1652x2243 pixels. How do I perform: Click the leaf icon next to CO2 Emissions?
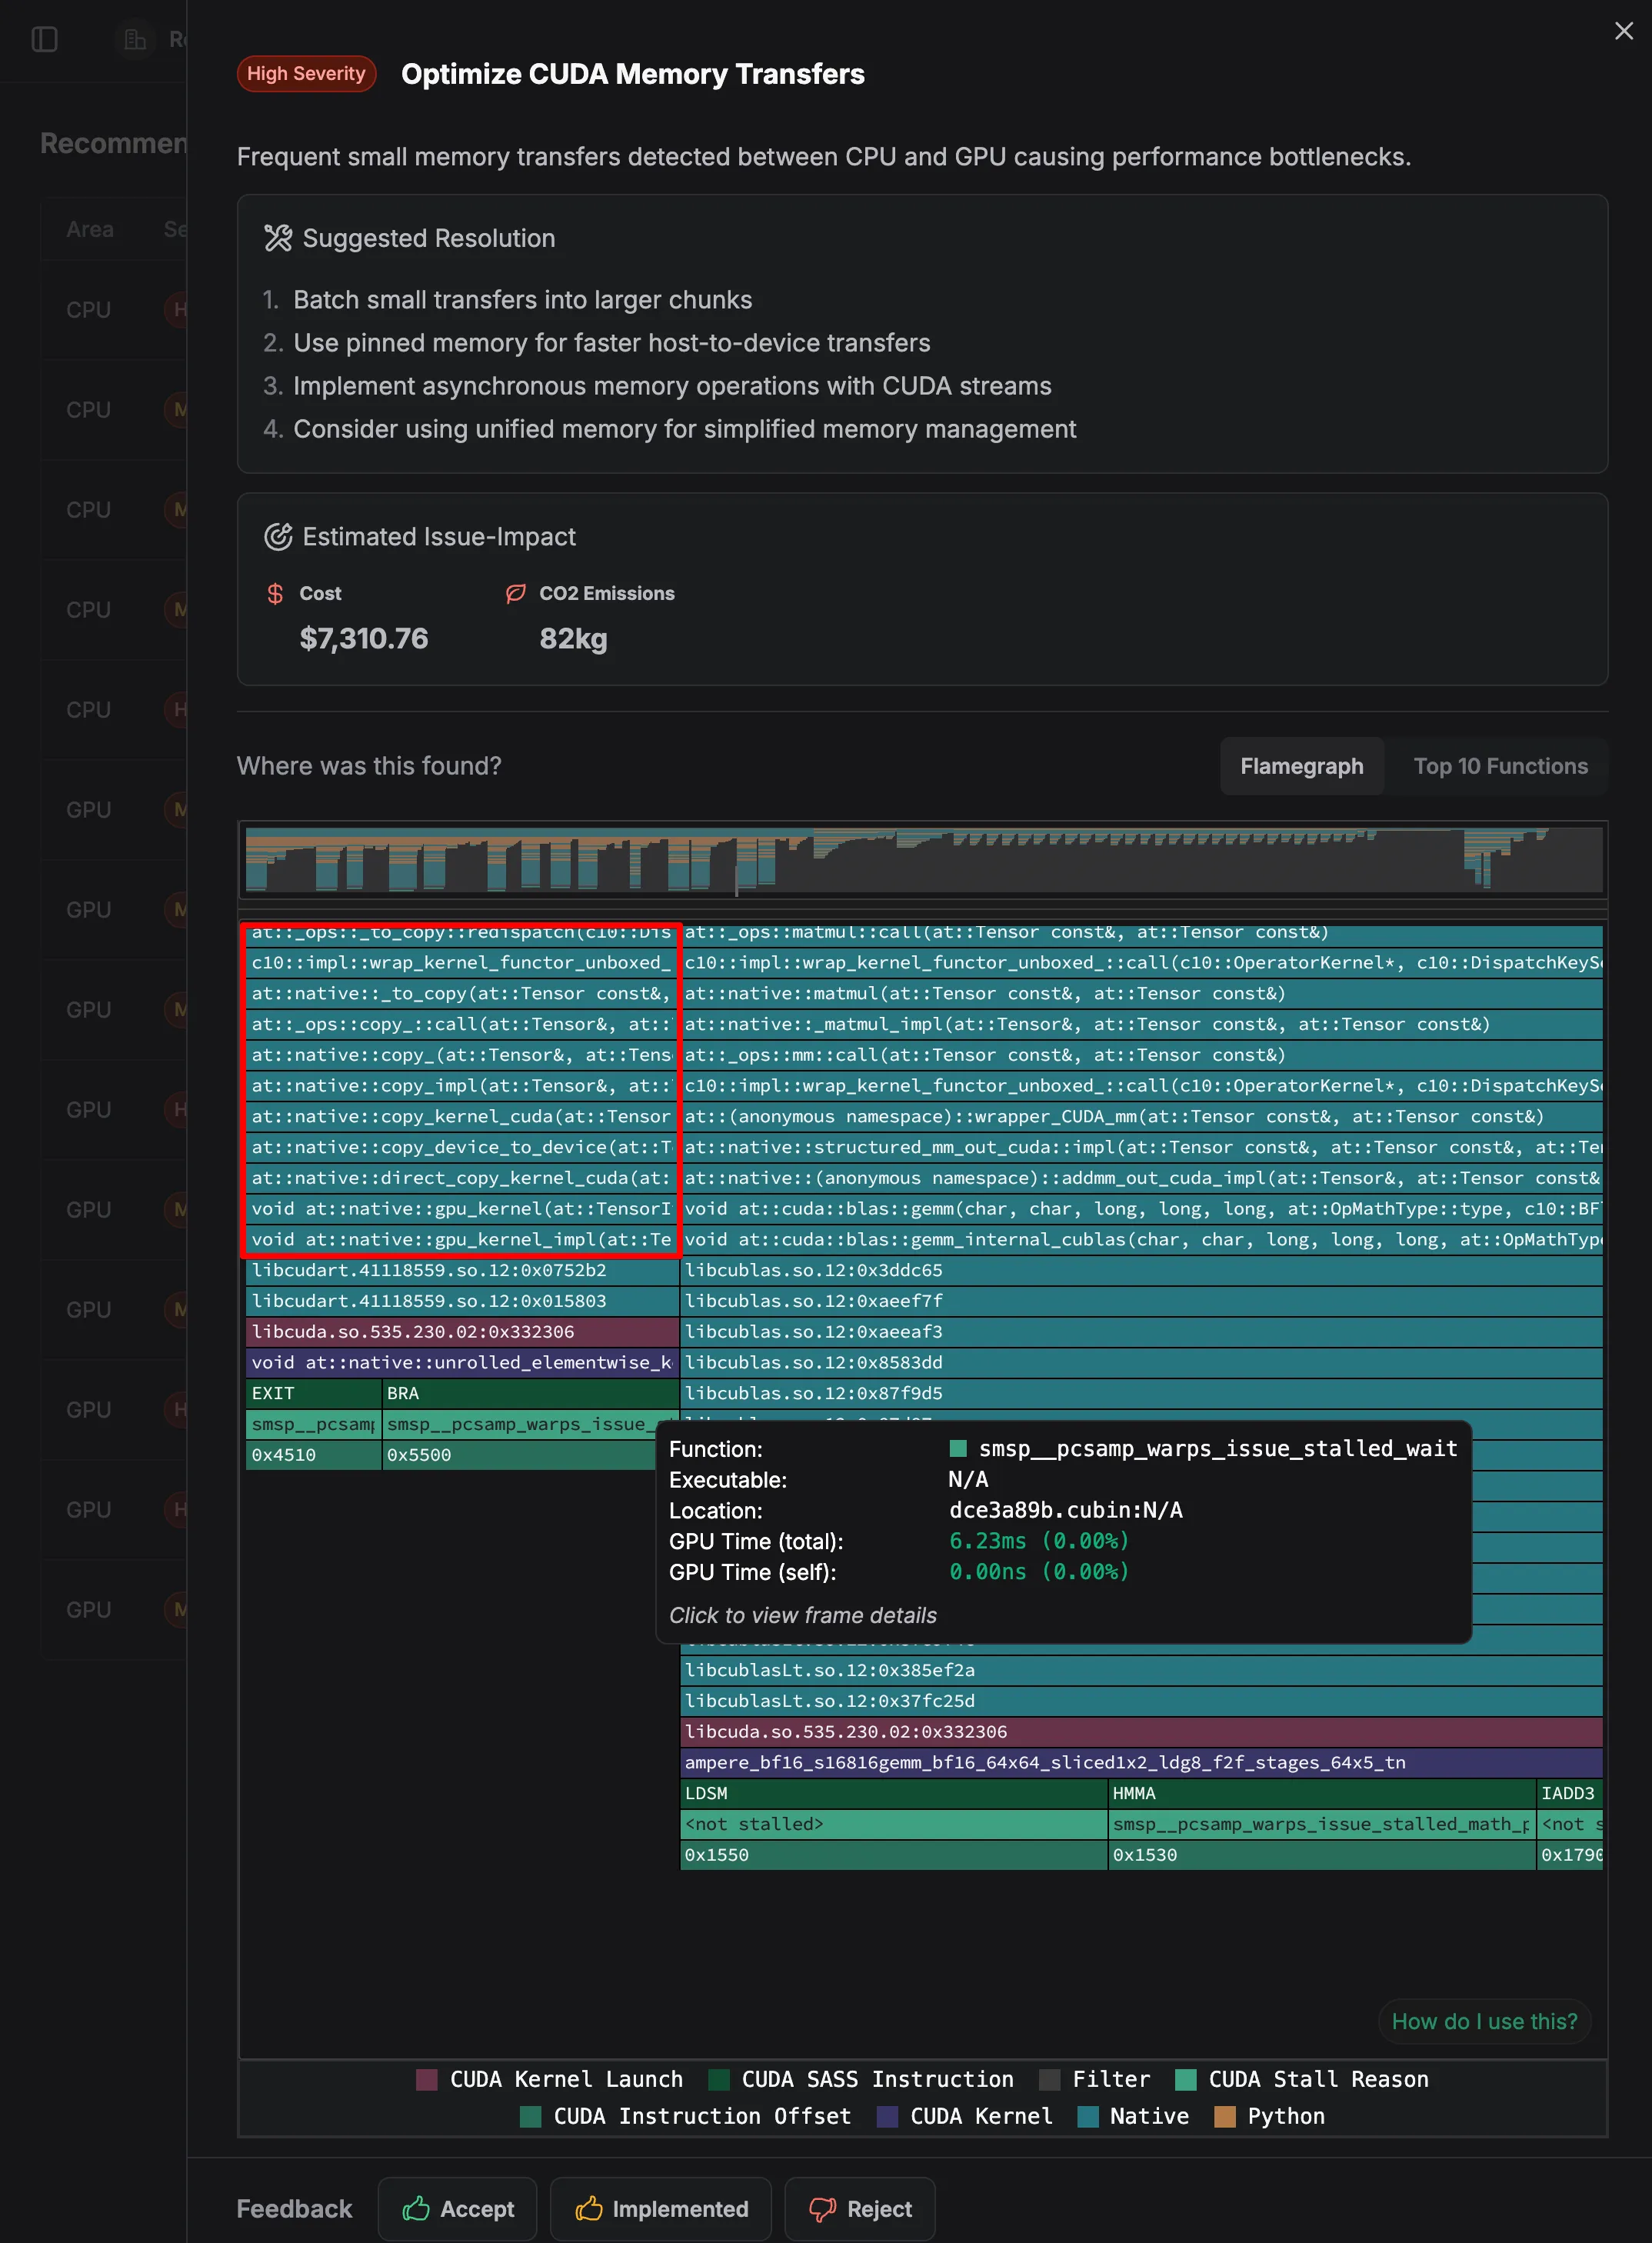[x=515, y=593]
